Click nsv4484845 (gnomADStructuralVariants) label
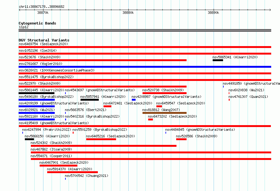The image size is (280, 191). point(200,130)
